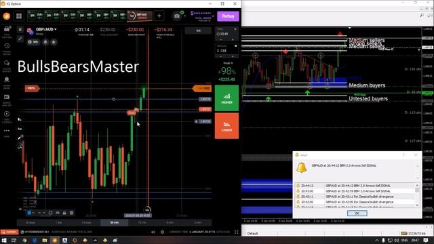Click the Alert list scrollbar up arrow
Viewport: 434px width, 244px height.
click(x=417, y=185)
